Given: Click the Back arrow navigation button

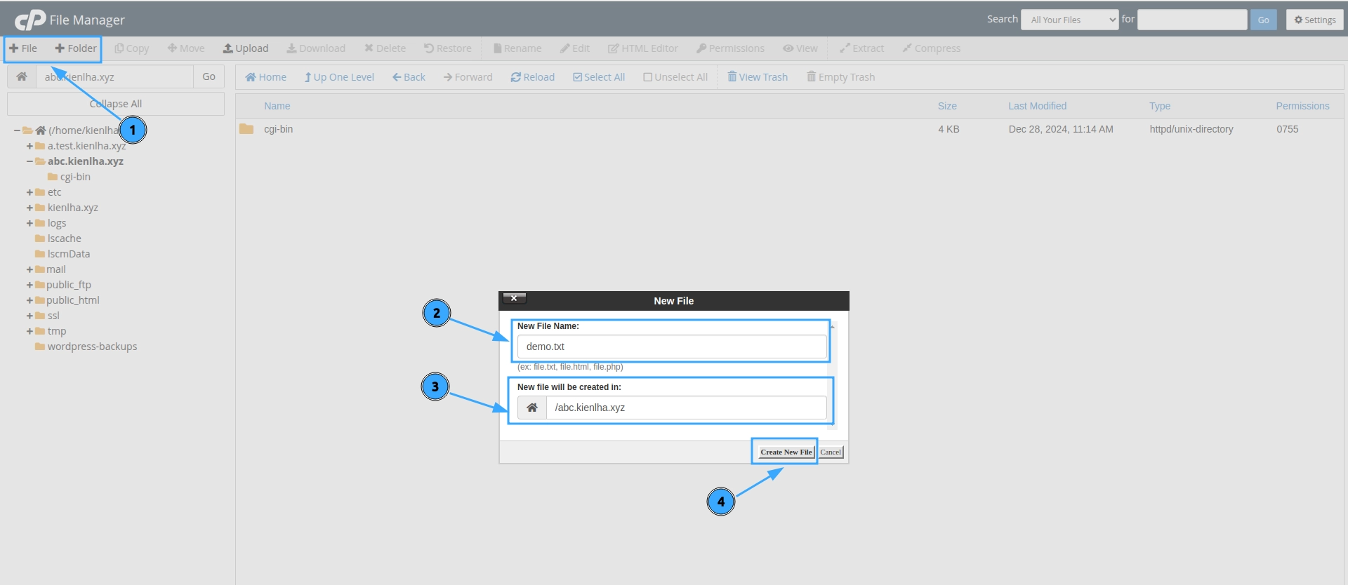Looking at the screenshot, I should (409, 77).
